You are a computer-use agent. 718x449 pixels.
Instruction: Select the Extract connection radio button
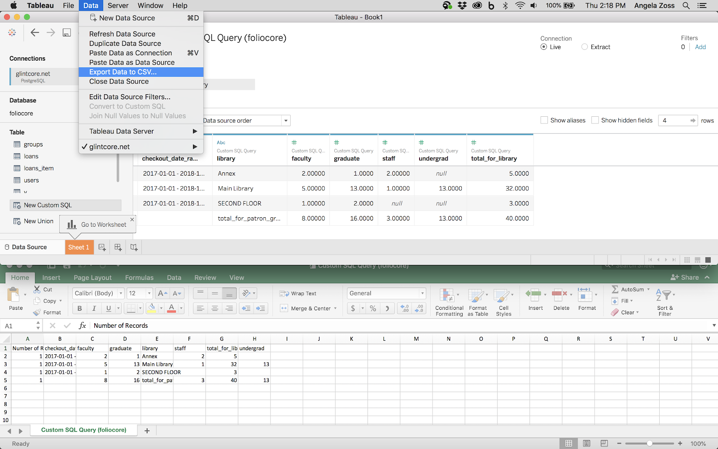pyautogui.click(x=584, y=47)
